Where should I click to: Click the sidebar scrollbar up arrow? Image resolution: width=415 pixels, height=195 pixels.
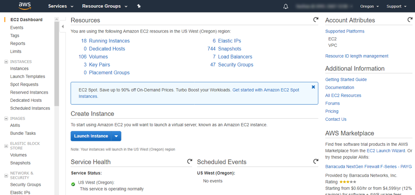pos(56,19)
